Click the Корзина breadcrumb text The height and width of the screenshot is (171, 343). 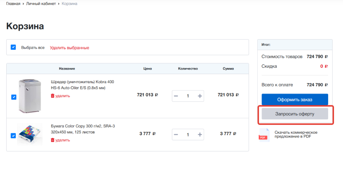(69, 4)
